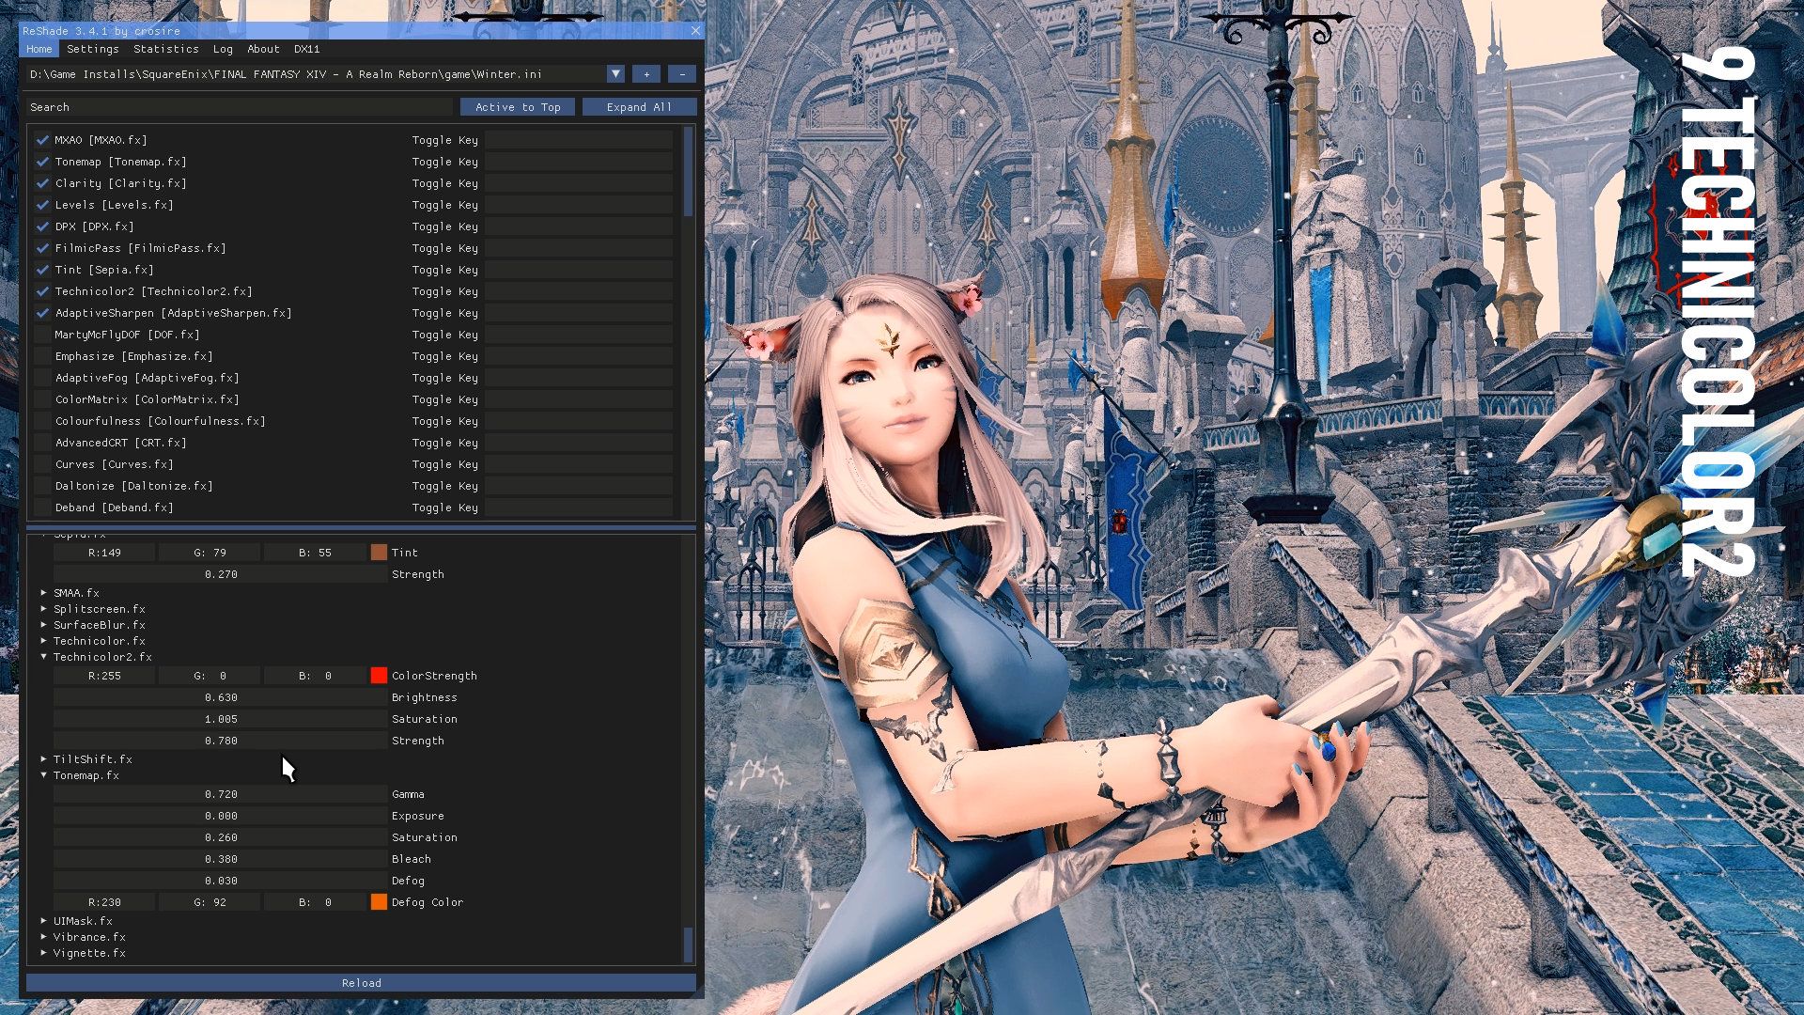
Task: Expand the SMAA.fx section
Action: tap(44, 593)
